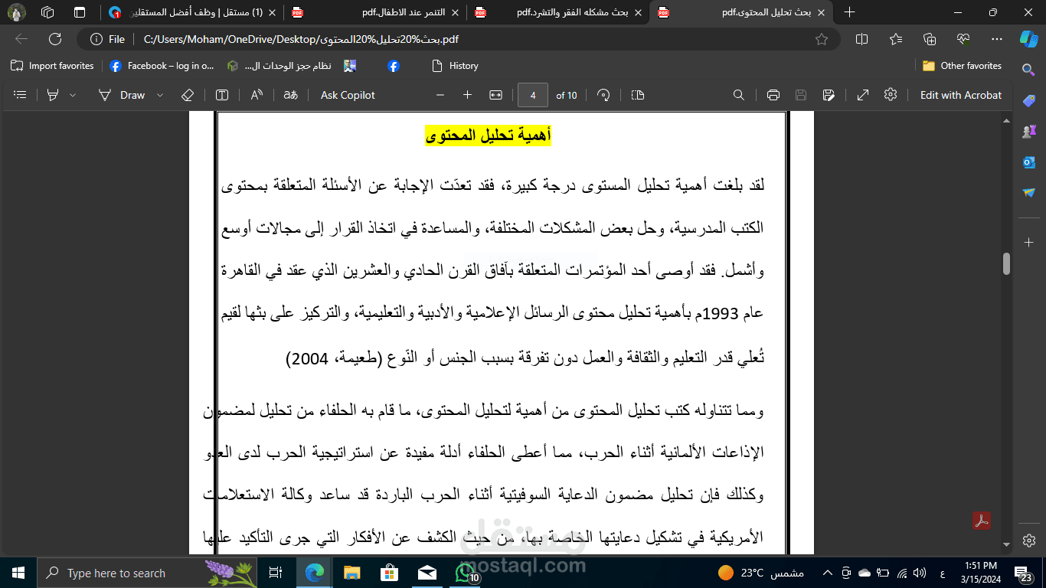Click the taskbar search box
The width and height of the screenshot is (1046, 588).
(147, 573)
